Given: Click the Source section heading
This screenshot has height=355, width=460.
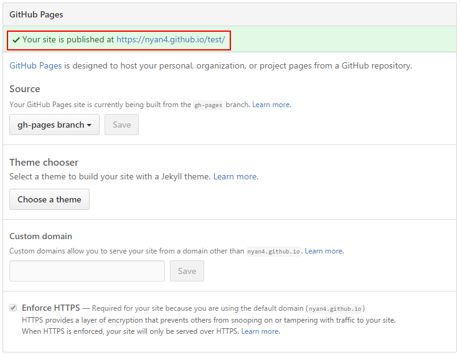Looking at the screenshot, I should coord(25,88).
